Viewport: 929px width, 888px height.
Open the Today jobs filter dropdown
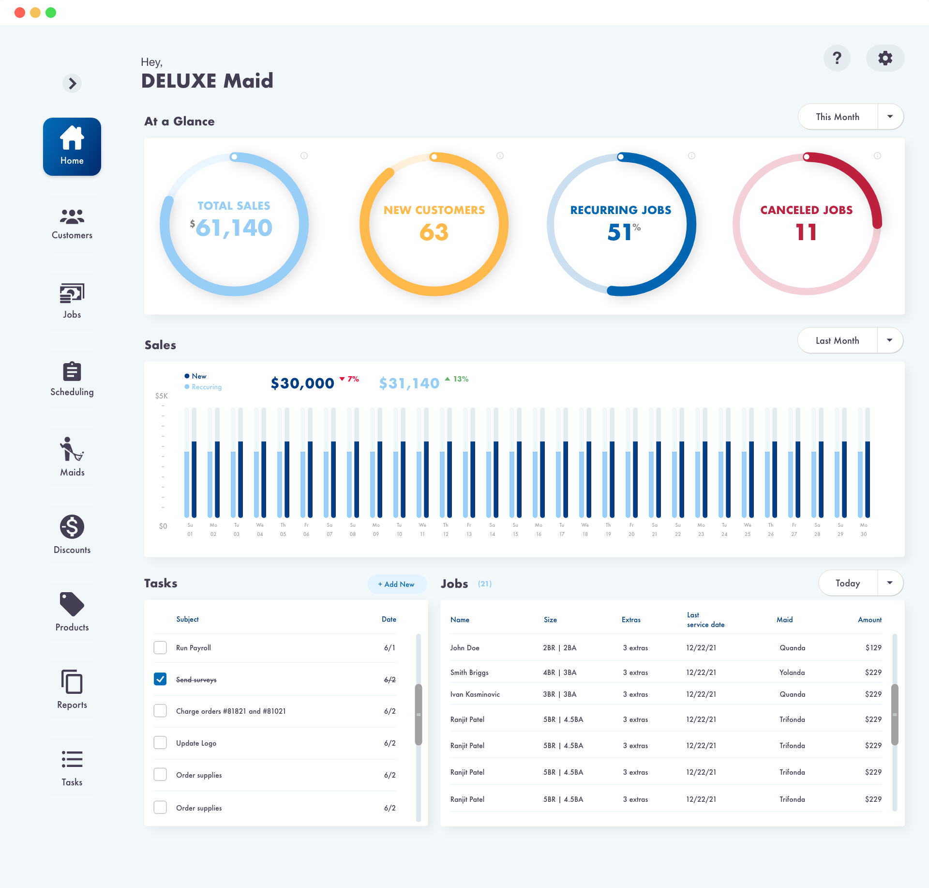pos(889,583)
